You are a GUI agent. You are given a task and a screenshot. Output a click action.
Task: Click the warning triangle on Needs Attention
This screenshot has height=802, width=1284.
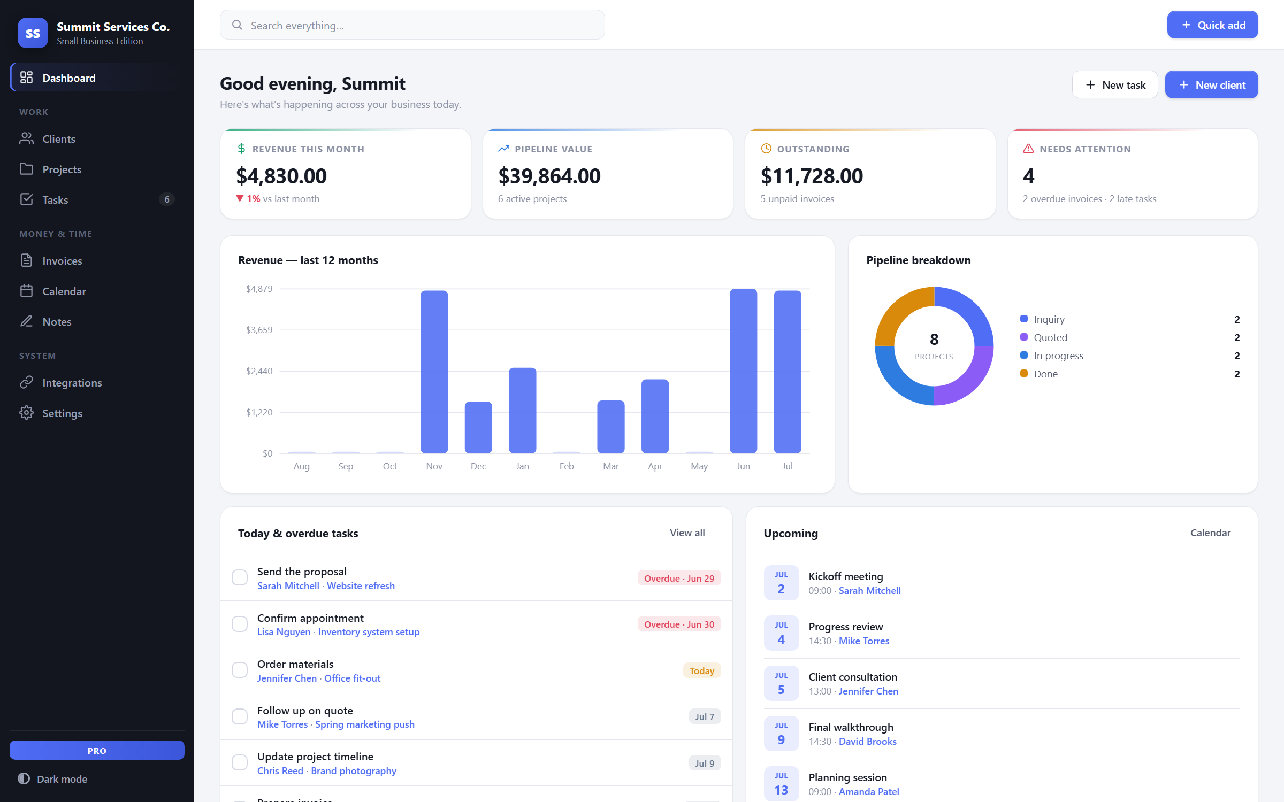[1028, 149]
